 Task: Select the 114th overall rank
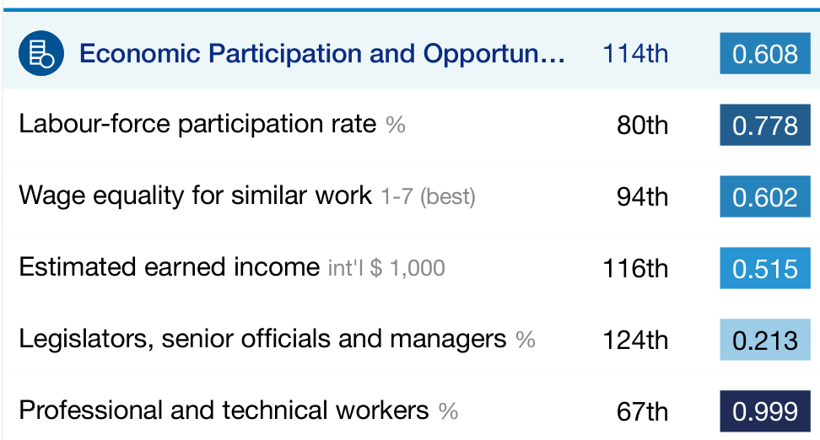tap(635, 53)
